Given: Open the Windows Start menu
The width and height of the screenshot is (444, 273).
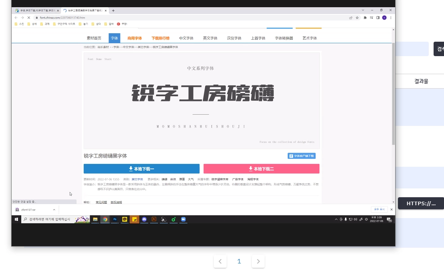Looking at the screenshot, I should pyautogui.click(x=16, y=219).
